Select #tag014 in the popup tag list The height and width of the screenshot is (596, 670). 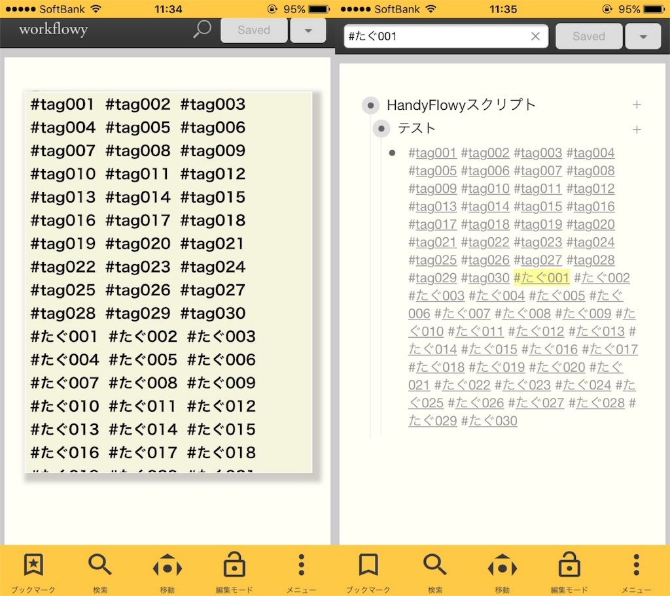(137, 197)
